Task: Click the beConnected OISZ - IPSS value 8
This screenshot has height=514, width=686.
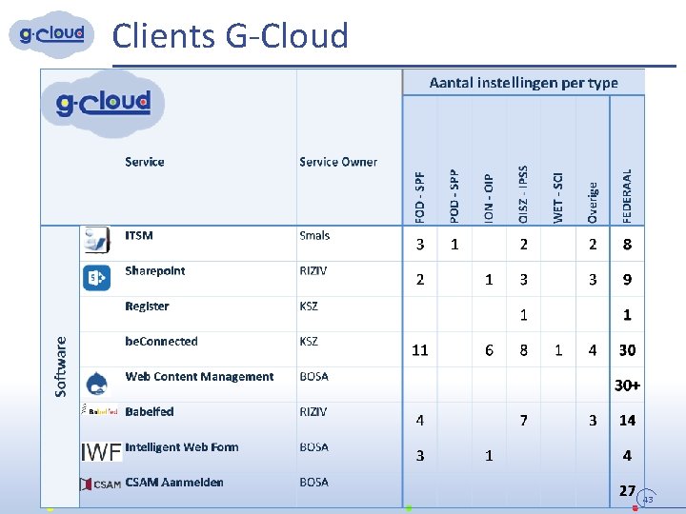Action: click(x=523, y=350)
